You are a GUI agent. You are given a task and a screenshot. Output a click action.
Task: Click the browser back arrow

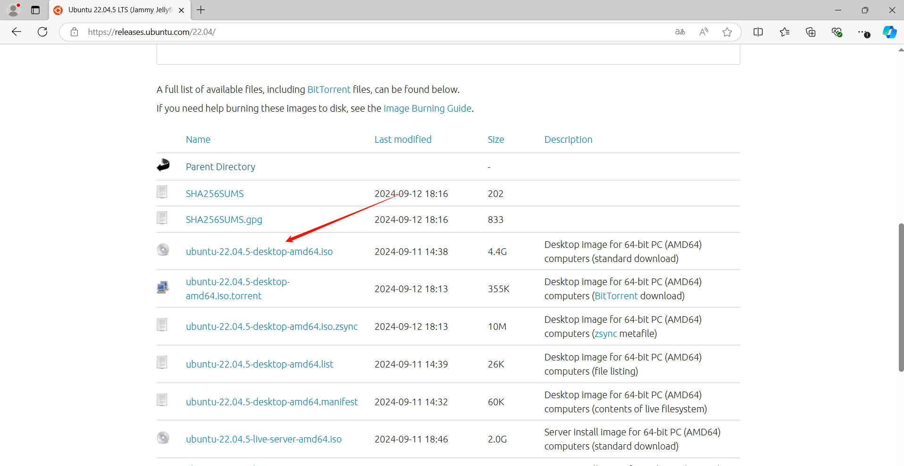coord(17,32)
